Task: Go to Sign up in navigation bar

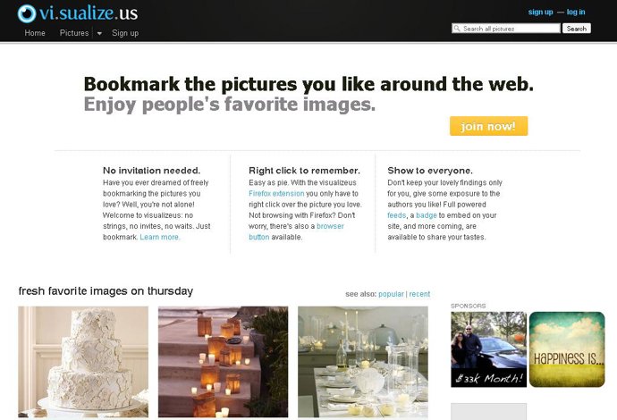Action: (125, 33)
